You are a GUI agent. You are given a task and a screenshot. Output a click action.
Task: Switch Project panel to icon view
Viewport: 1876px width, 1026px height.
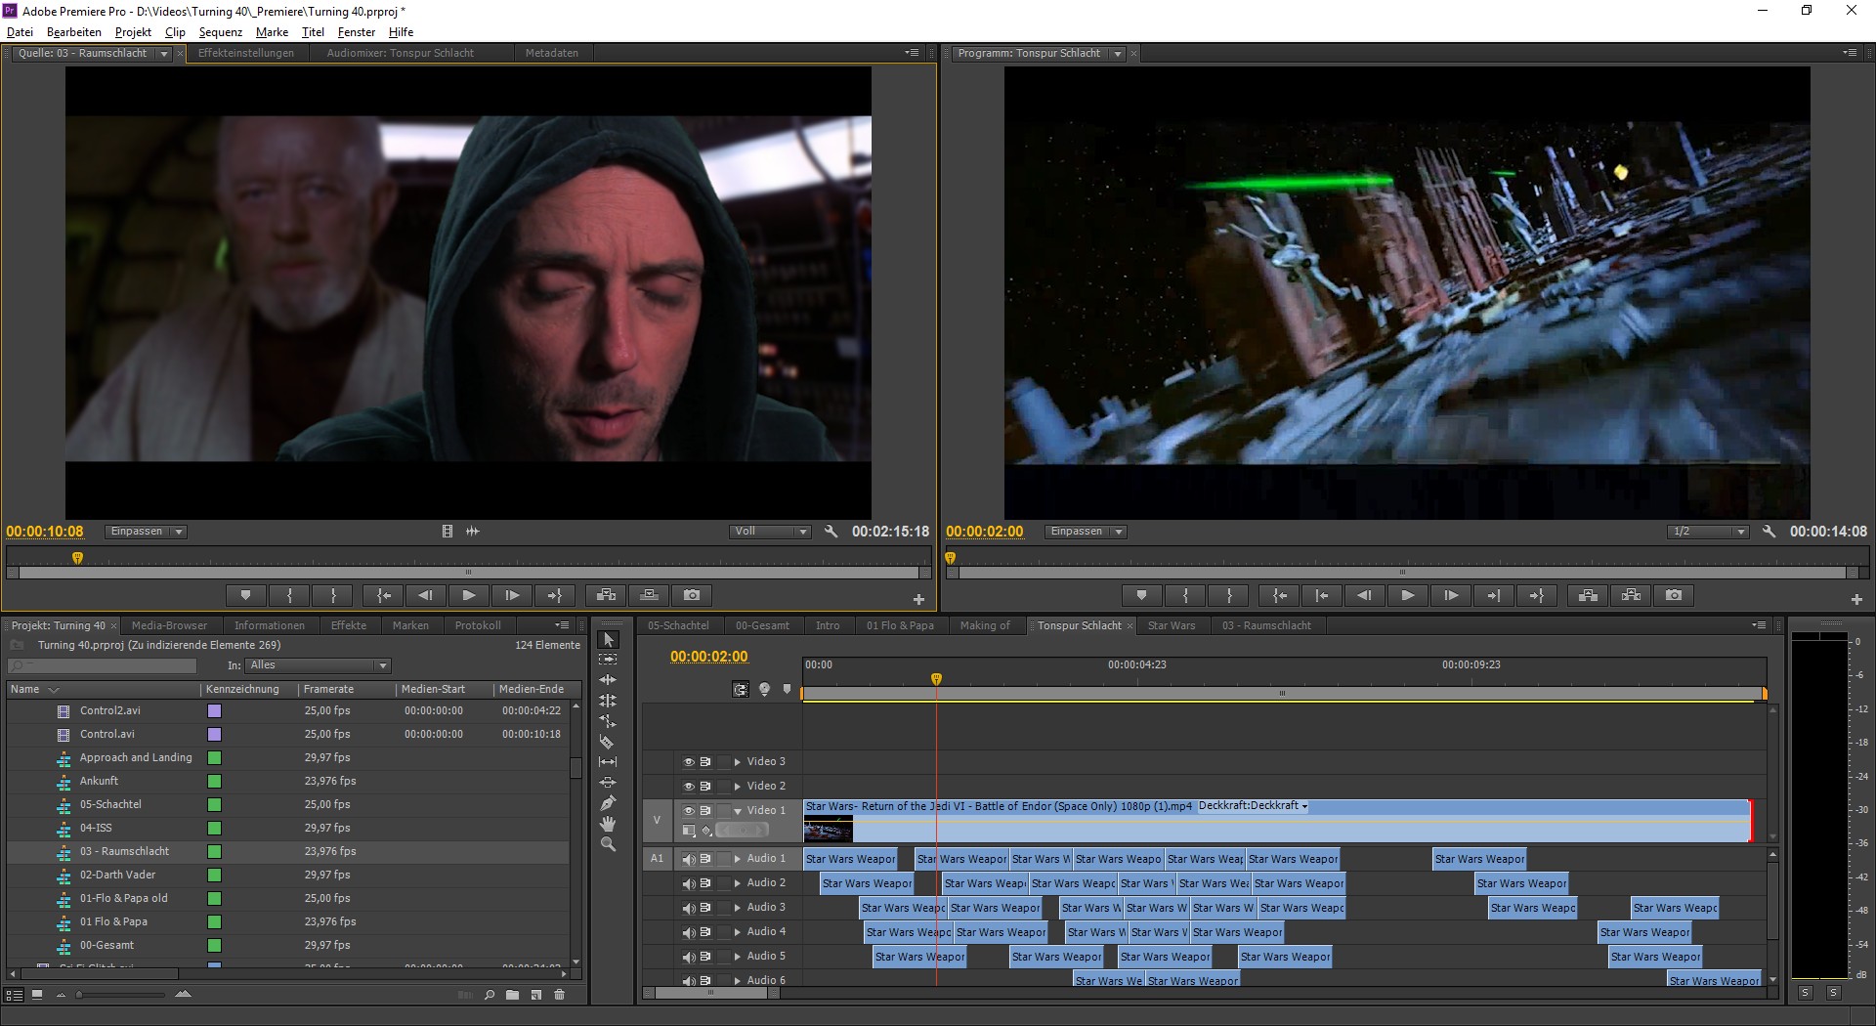[x=37, y=995]
